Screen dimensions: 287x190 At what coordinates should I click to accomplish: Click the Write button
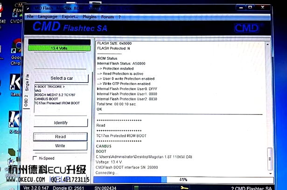click(x=60, y=146)
